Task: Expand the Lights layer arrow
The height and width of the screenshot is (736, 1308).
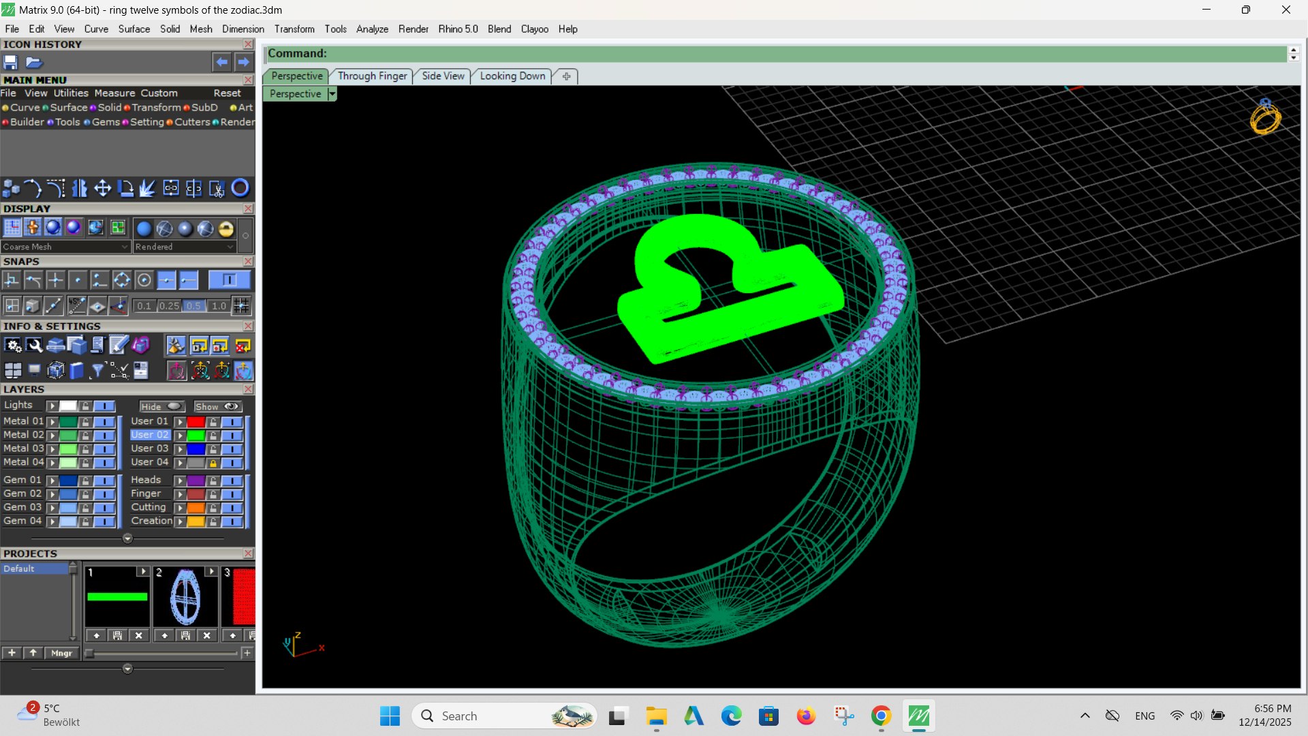Action: pyautogui.click(x=52, y=406)
